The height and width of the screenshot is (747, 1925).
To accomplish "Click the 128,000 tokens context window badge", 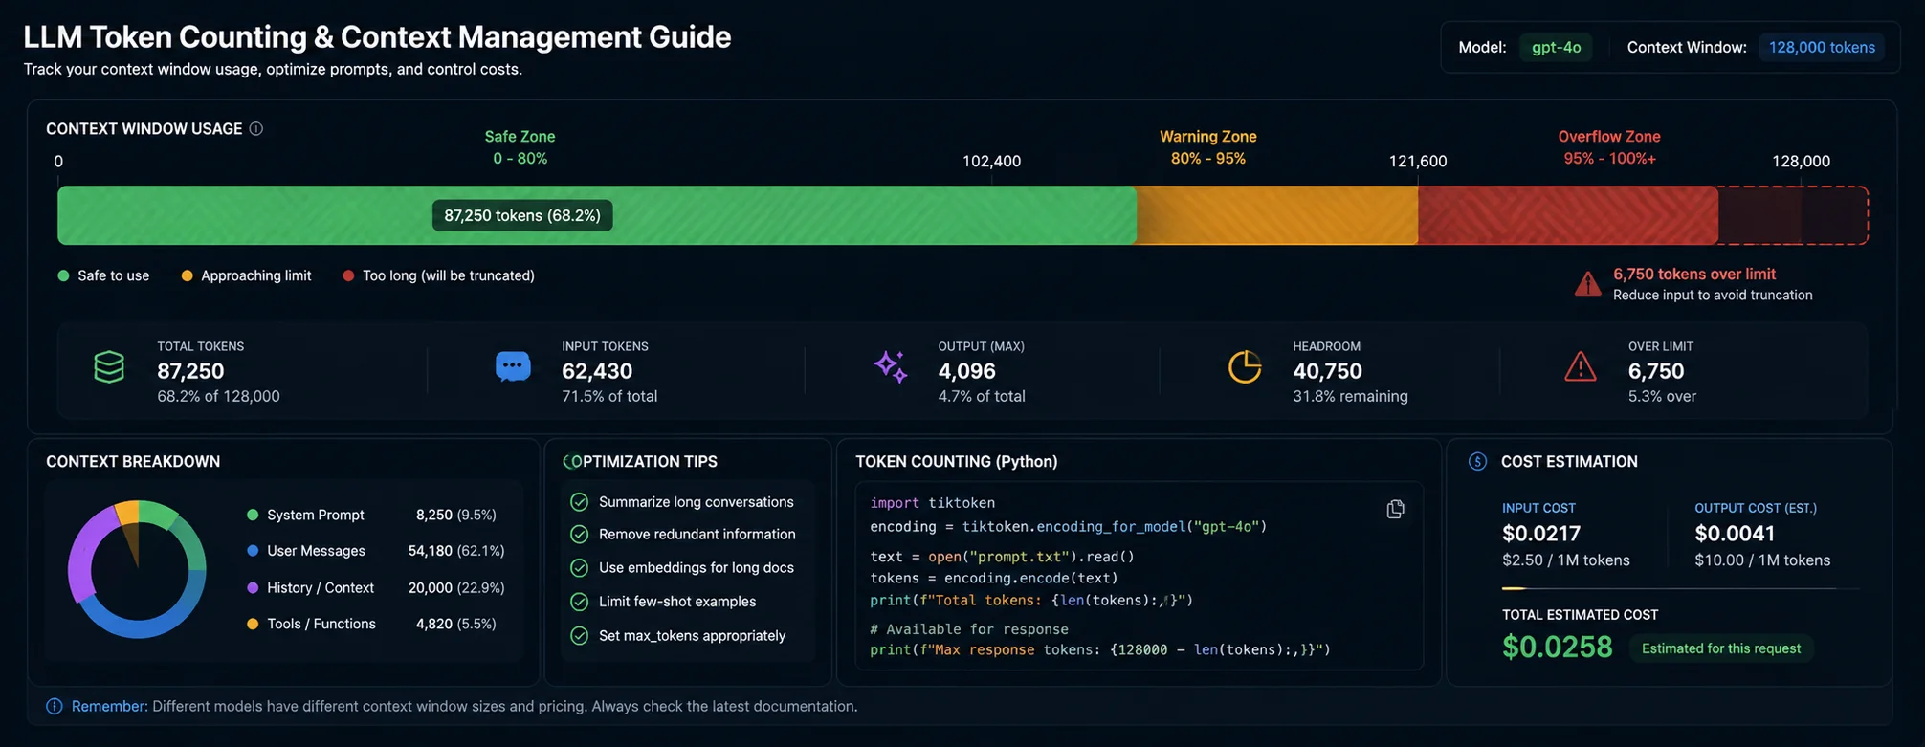I will pos(1822,47).
